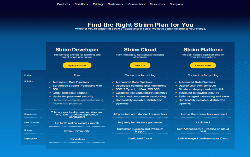Screen dimensions: 251x157
Task: Click the Contact Sales button
Action: (203, 65)
